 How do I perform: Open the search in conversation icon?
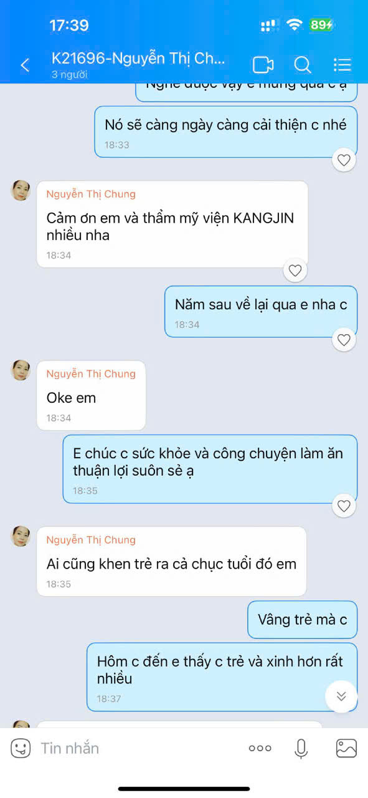[303, 65]
